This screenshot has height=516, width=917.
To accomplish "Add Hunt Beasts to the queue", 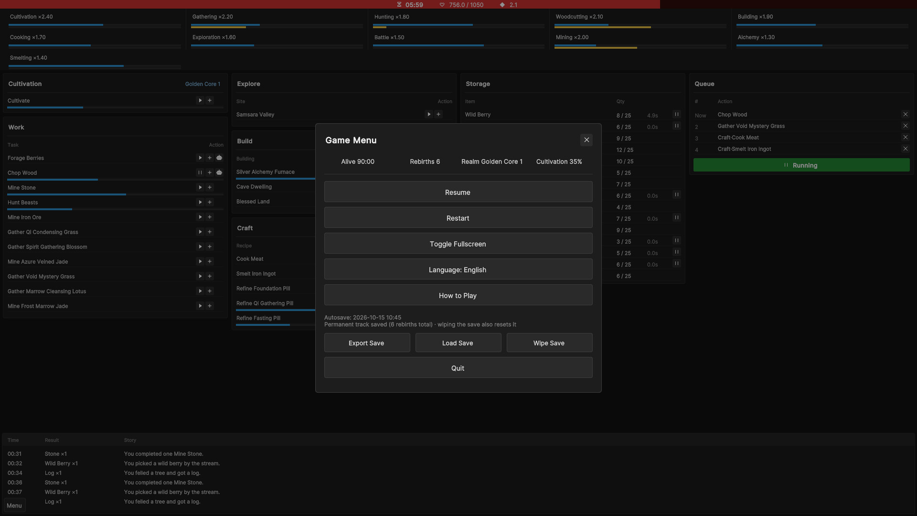I will click(210, 202).
